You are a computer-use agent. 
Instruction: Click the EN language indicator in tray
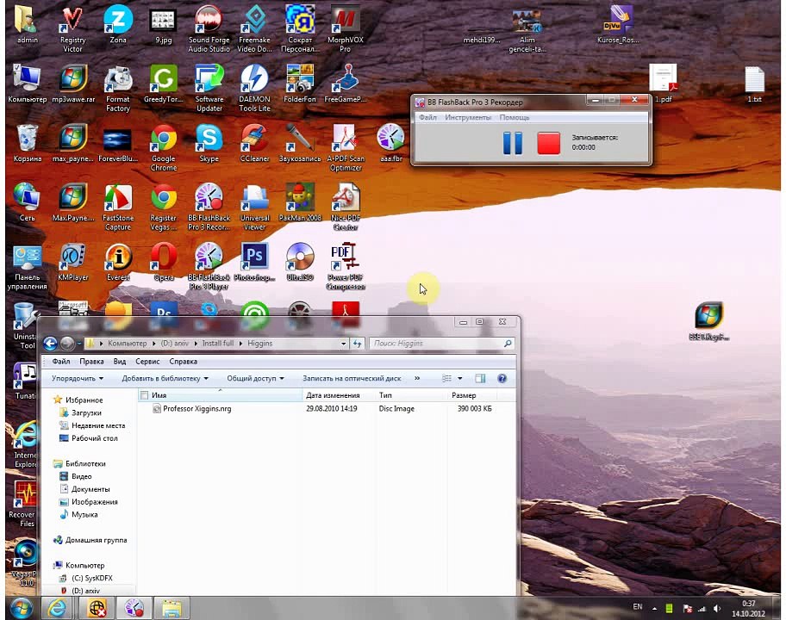638,607
